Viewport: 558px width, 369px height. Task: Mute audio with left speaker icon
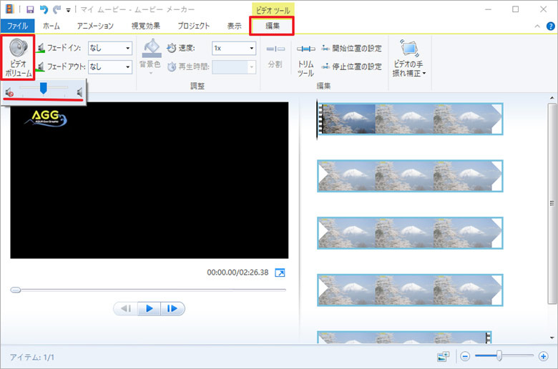pyautogui.click(x=9, y=92)
